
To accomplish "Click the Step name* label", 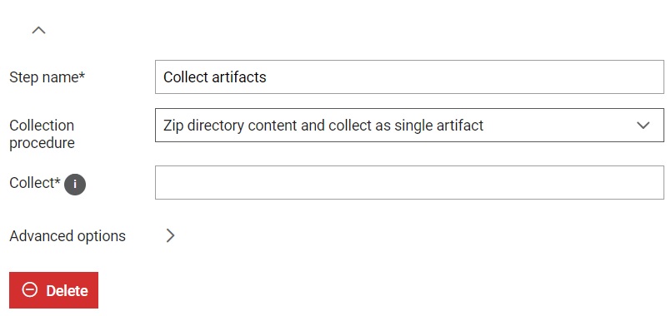I will [x=47, y=77].
